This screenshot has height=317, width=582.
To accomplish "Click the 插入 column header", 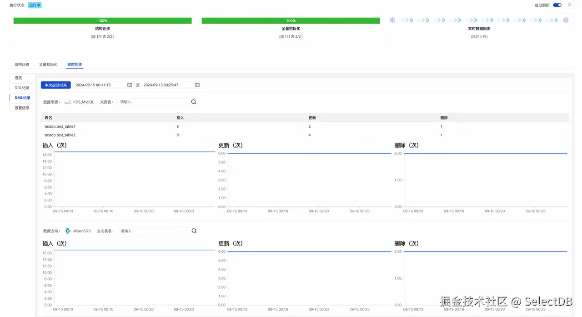I will [x=180, y=118].
